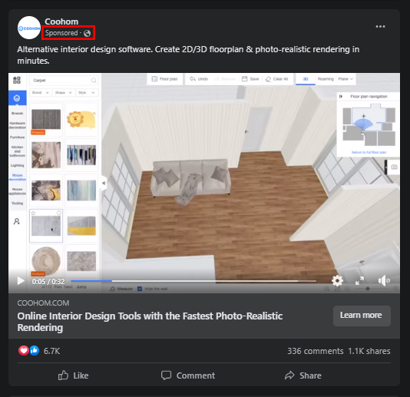This screenshot has height=397, width=410.
Task: Seek on the video progress bar
Action: (193, 281)
